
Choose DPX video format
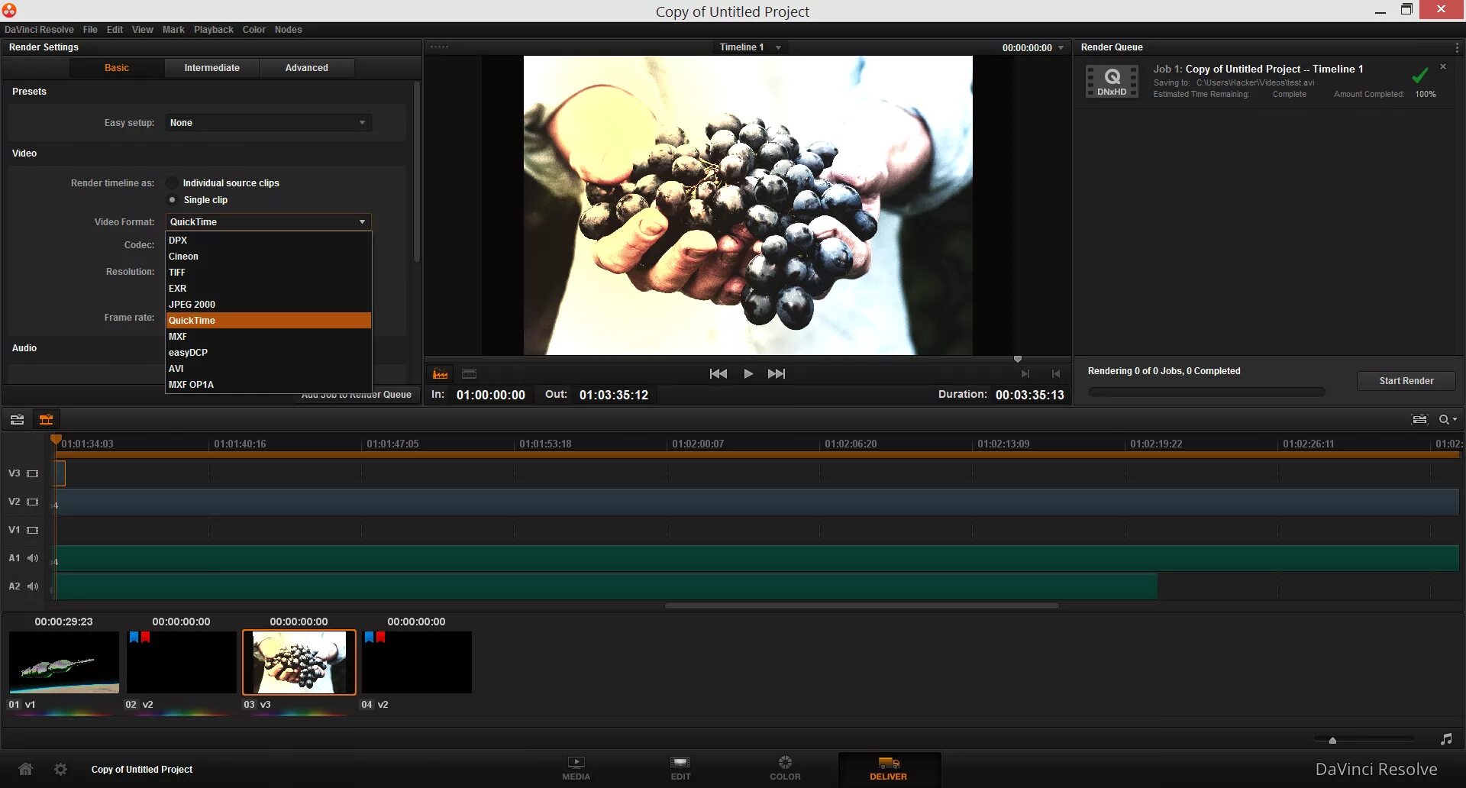[269, 241]
